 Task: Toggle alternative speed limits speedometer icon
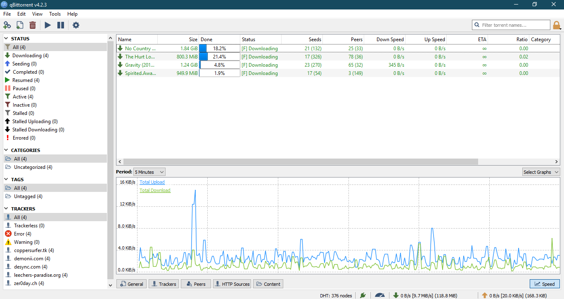(x=380, y=295)
